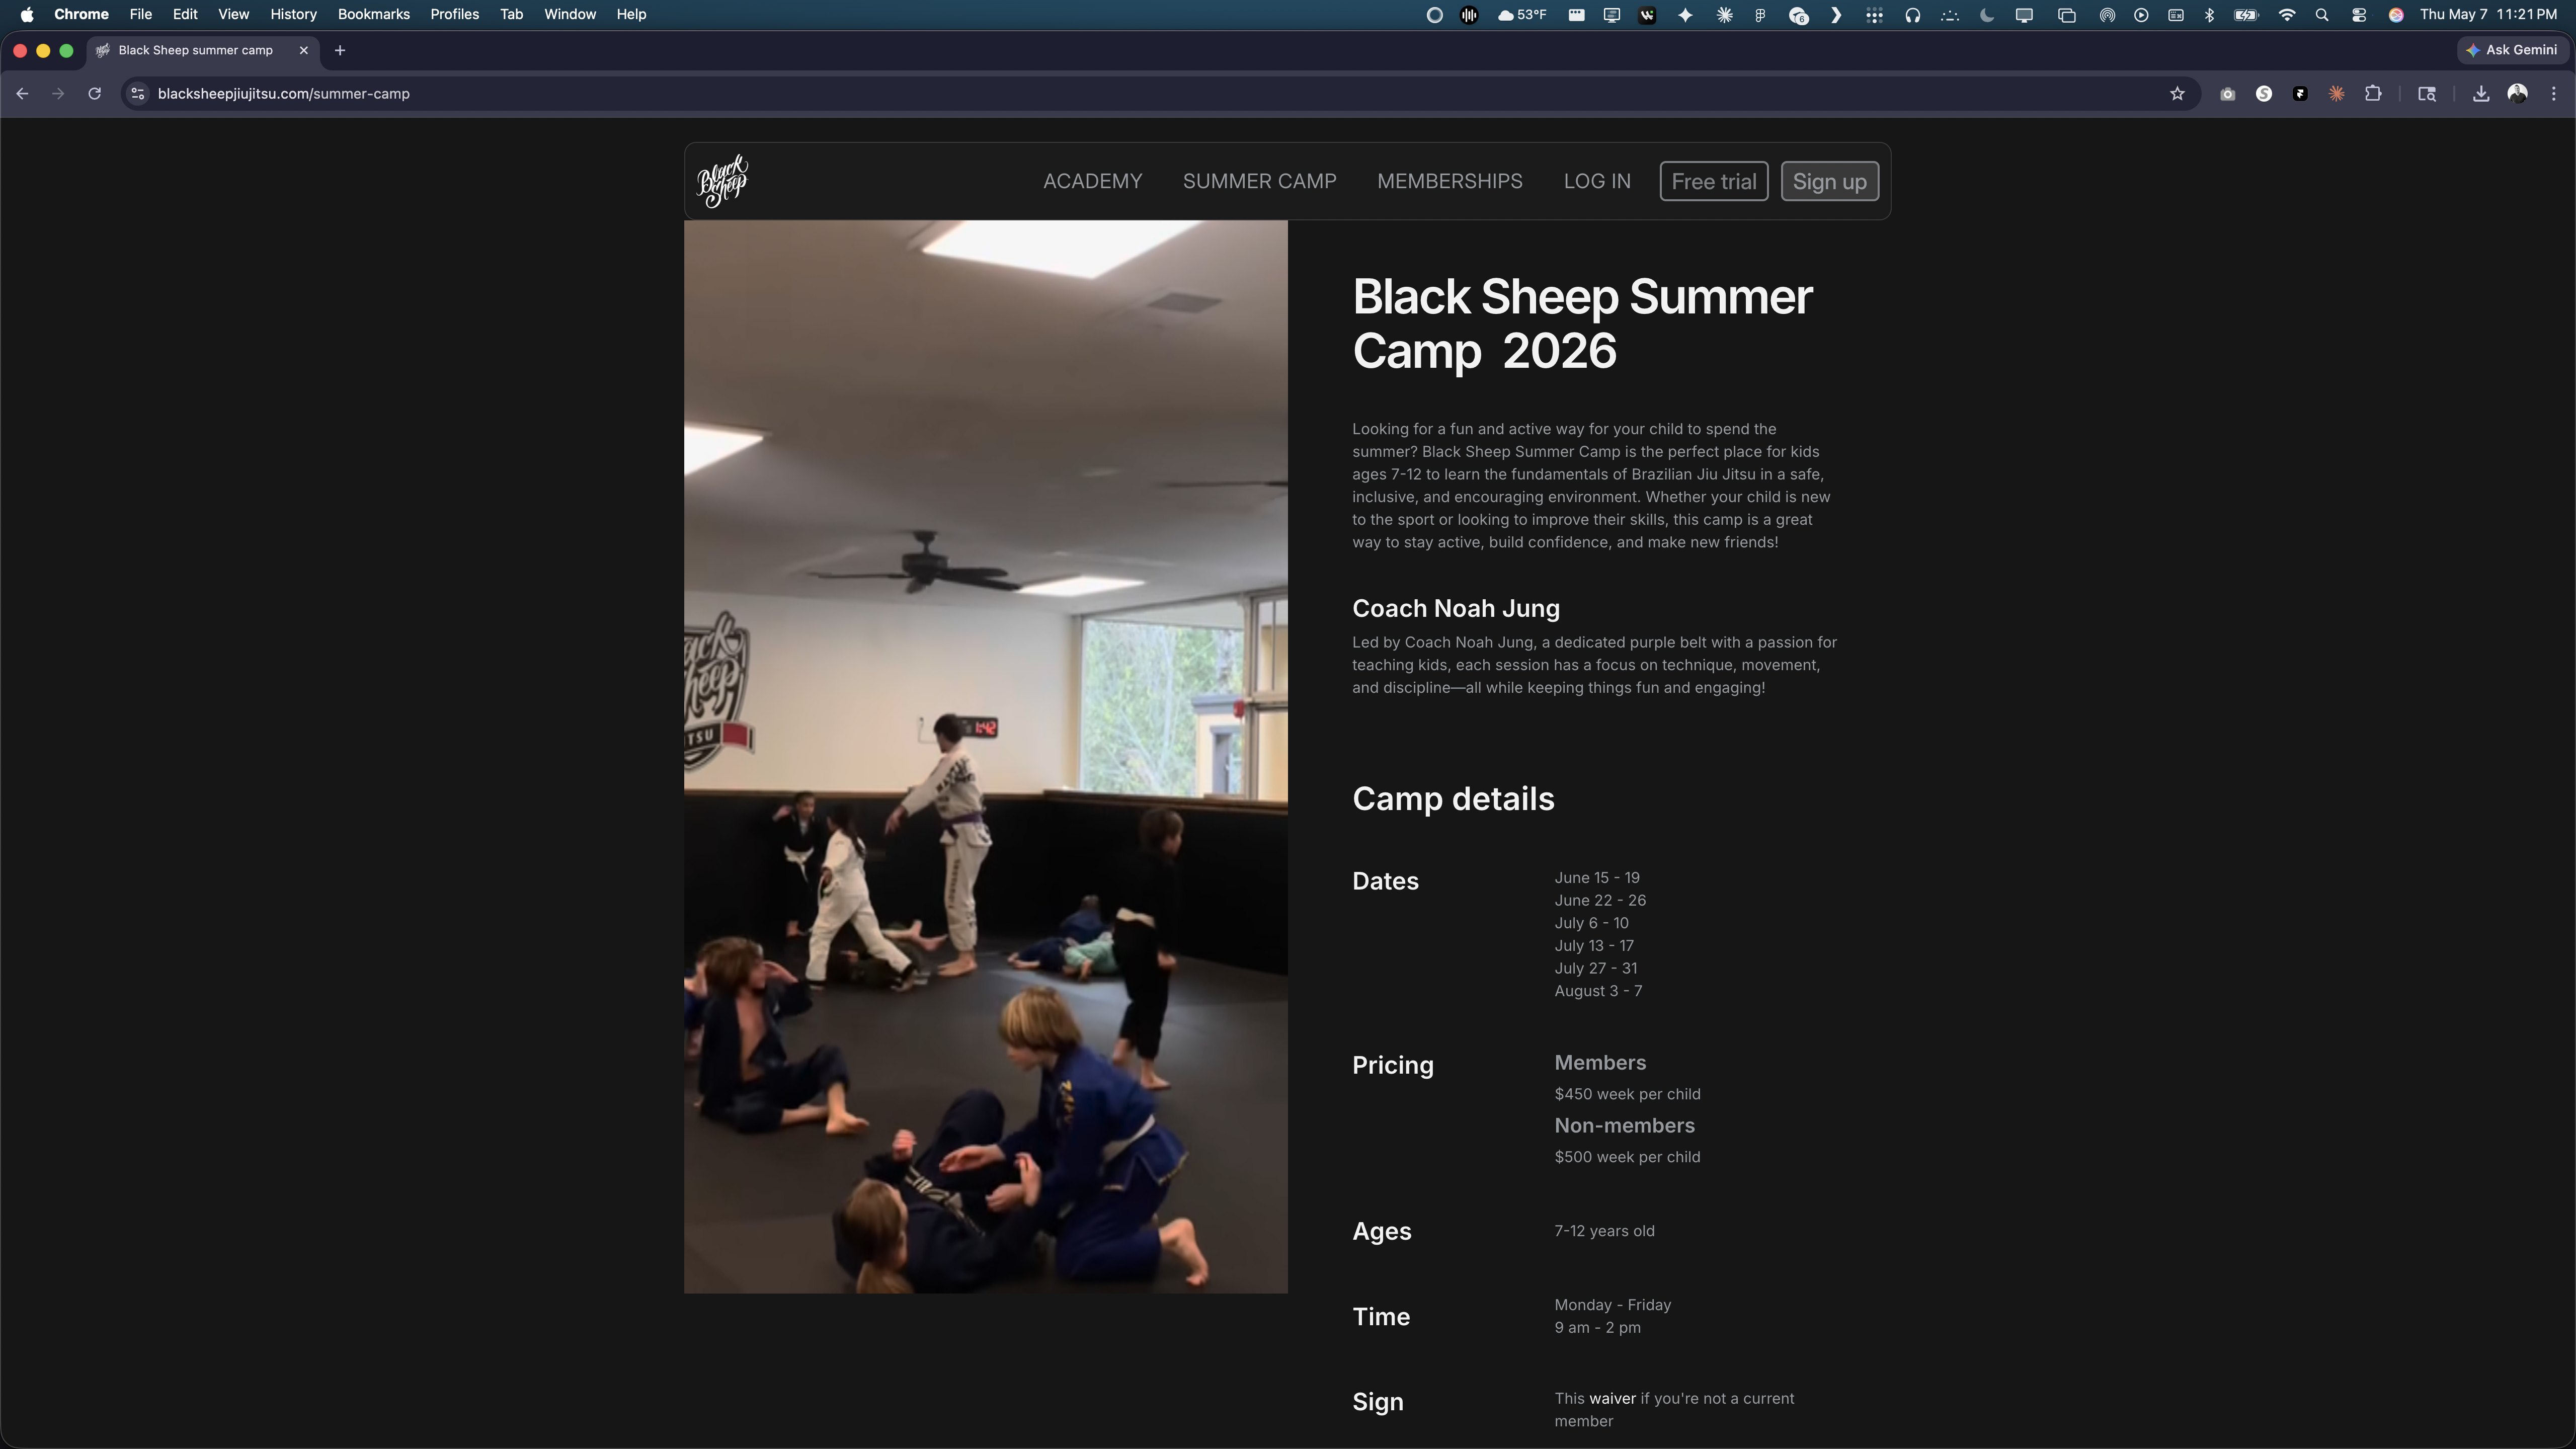Click the camera screenshot extension icon
This screenshot has width=2576, height=1449.
(2227, 94)
